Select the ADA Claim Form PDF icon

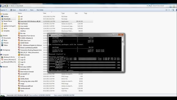point(19,41)
